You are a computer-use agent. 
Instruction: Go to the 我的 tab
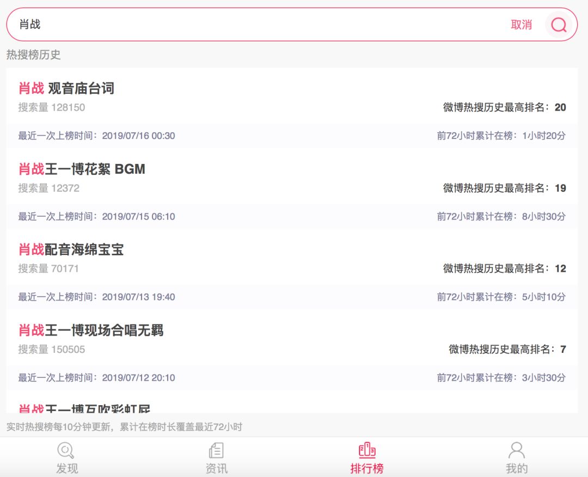[516, 457]
